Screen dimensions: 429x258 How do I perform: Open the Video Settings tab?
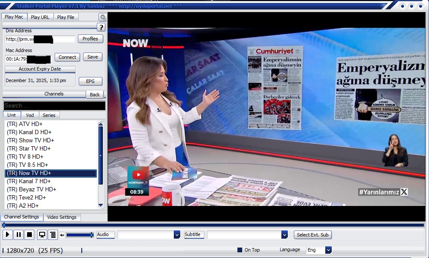62,217
